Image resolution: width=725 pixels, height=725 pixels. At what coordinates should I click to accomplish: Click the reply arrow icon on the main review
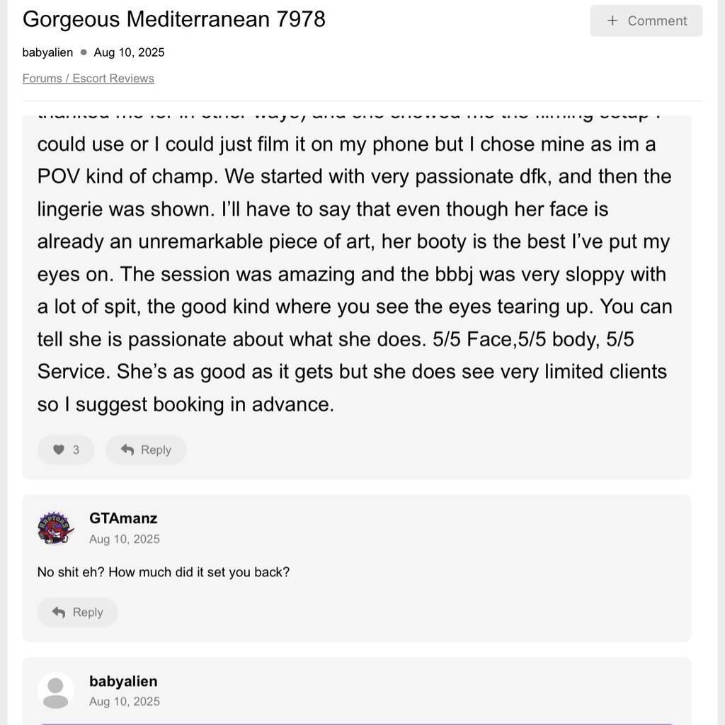tap(127, 449)
